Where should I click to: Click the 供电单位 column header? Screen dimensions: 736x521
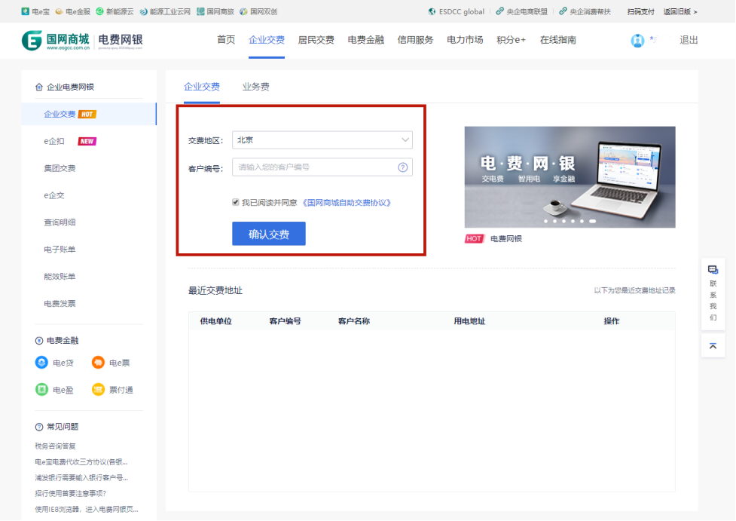click(216, 321)
